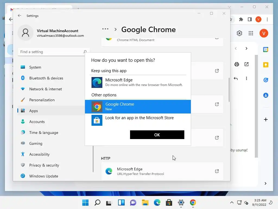
Task: Open Personalization settings
Action: click(51, 100)
